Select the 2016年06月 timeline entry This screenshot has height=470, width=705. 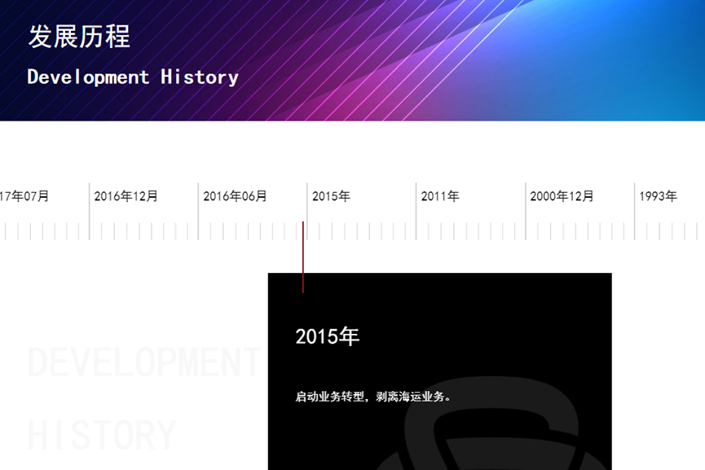(x=236, y=196)
